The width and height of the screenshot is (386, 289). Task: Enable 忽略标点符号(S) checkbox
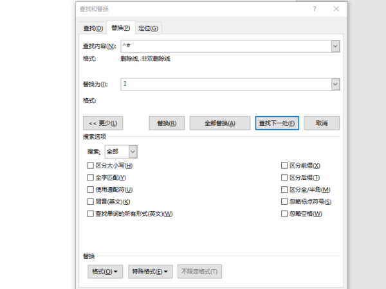(x=284, y=202)
